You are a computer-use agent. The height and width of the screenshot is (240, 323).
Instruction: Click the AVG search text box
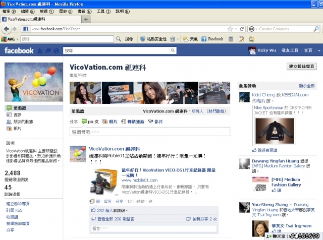pyautogui.click(x=67, y=39)
